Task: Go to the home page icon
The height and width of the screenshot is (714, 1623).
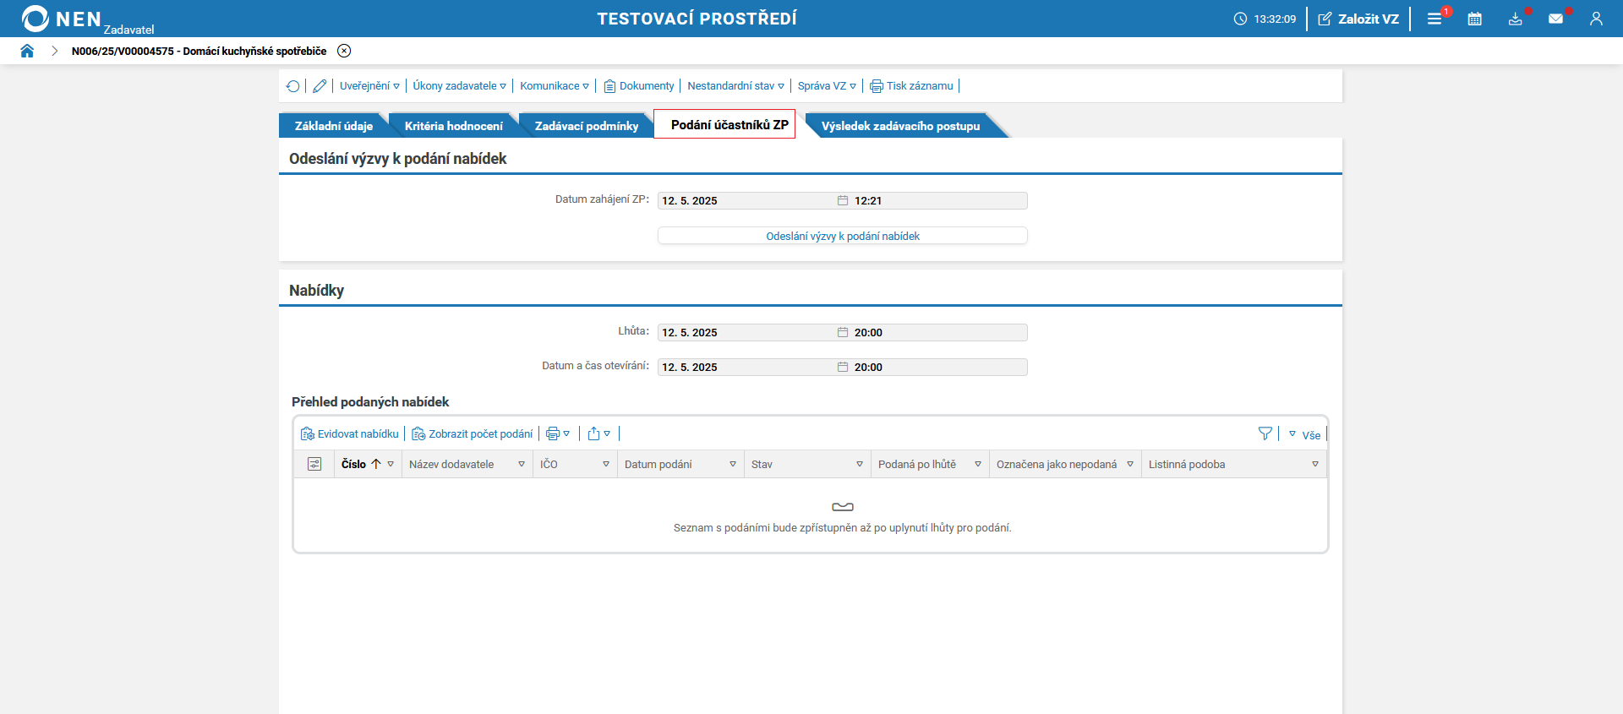Action: click(x=27, y=51)
